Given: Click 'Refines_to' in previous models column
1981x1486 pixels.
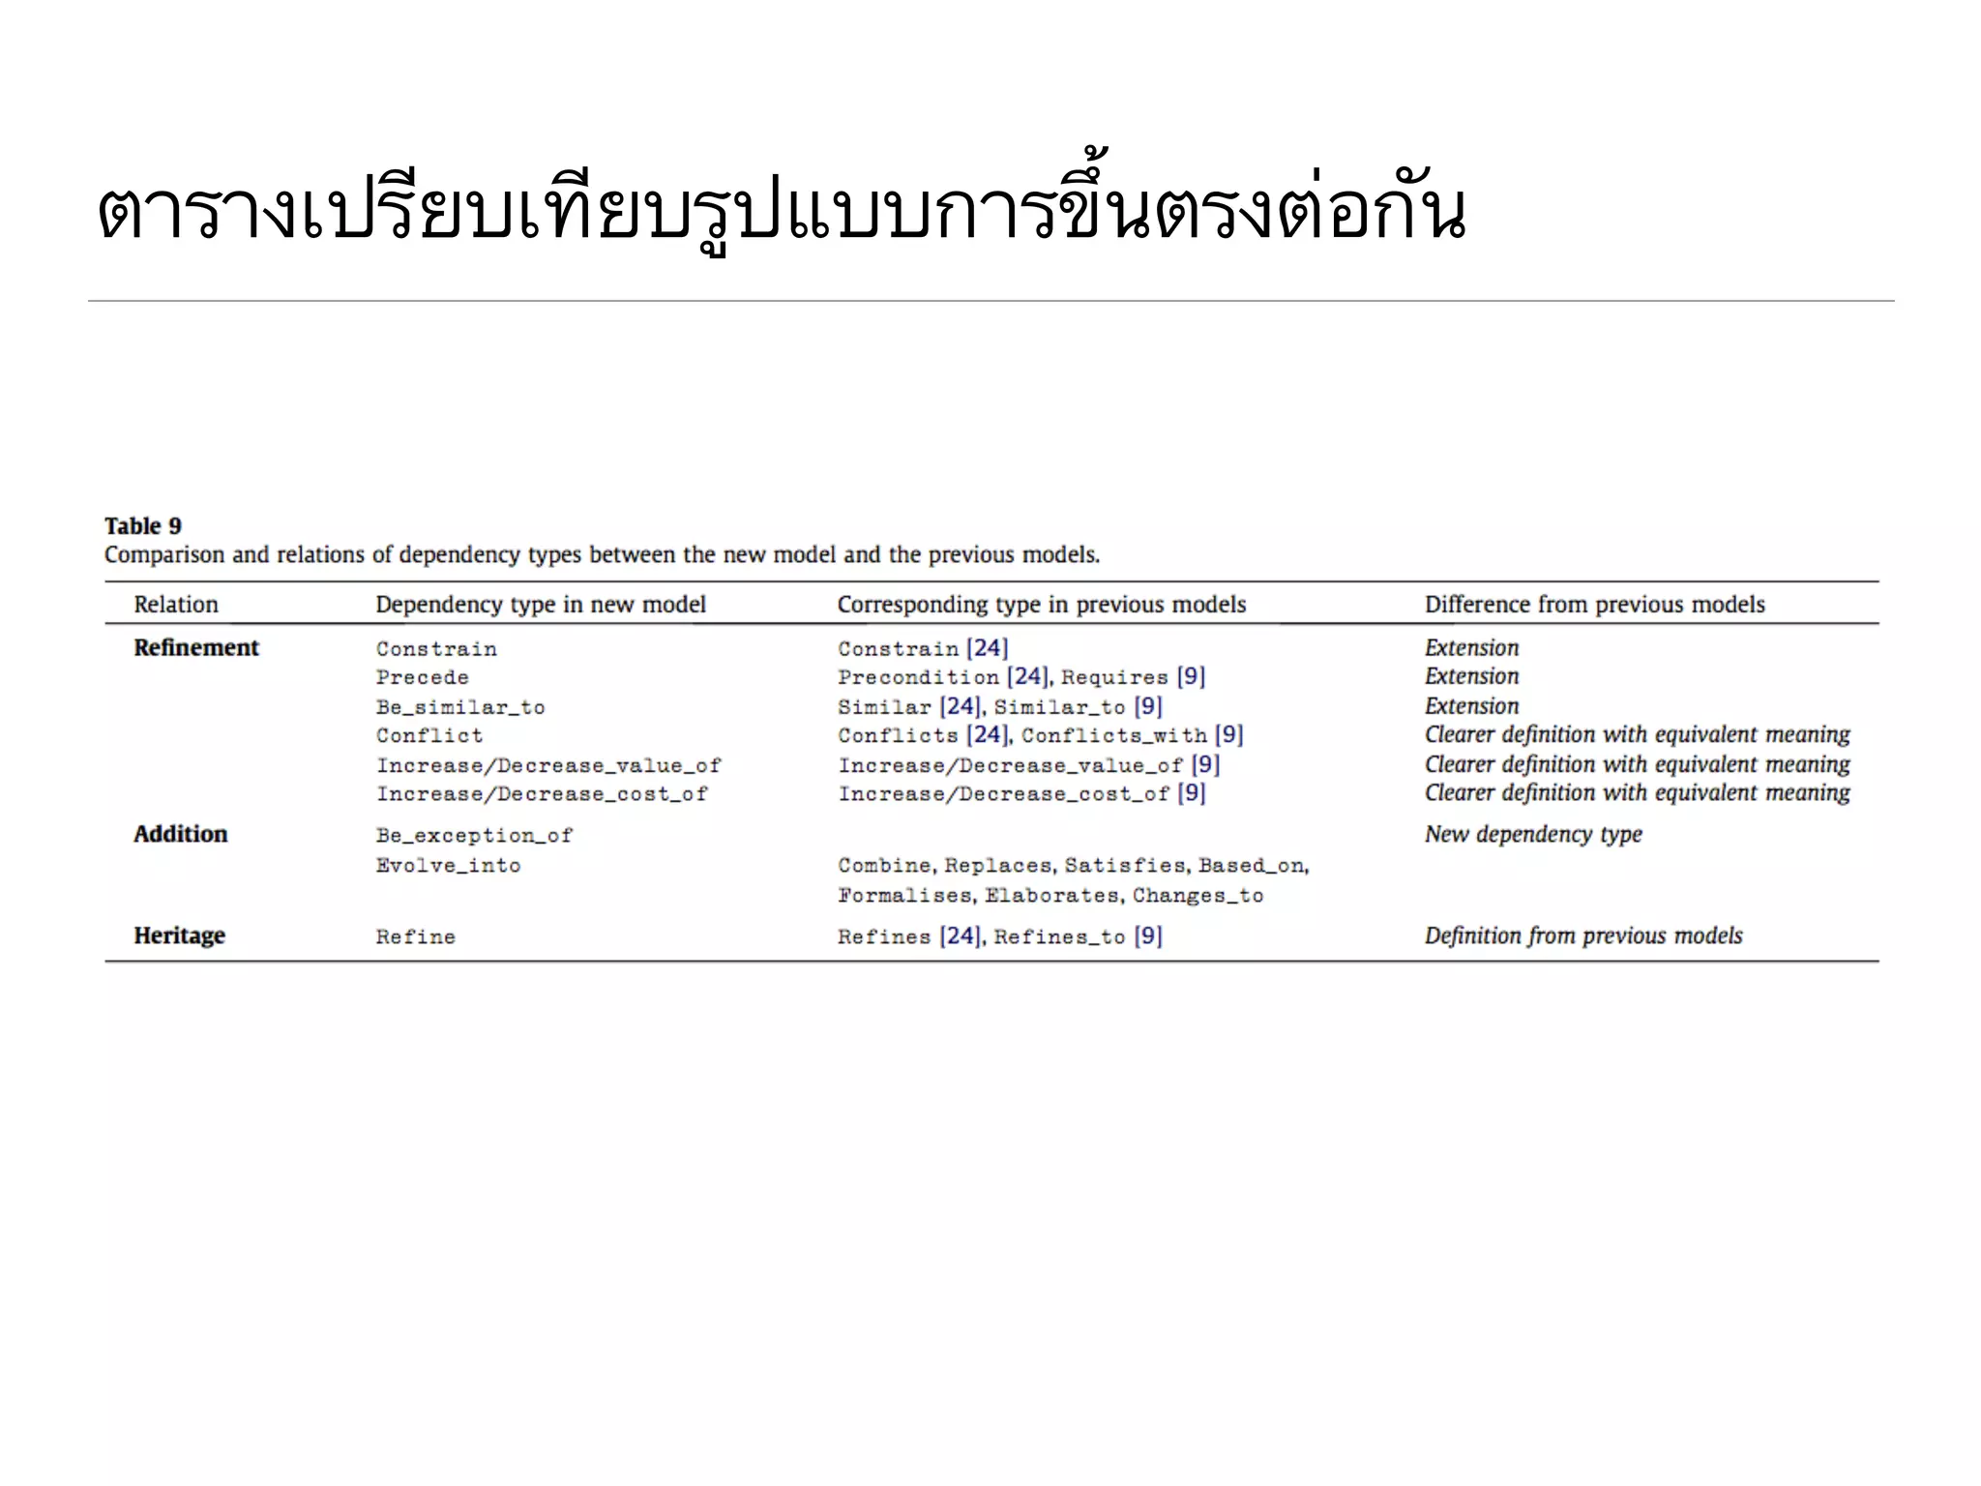Looking at the screenshot, I should 1060,936.
